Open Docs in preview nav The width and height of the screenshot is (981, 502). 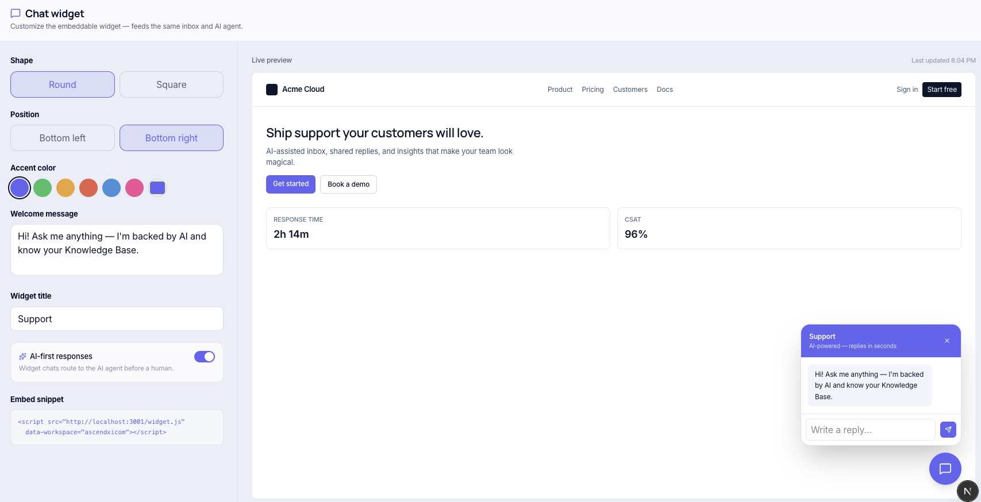tap(665, 90)
